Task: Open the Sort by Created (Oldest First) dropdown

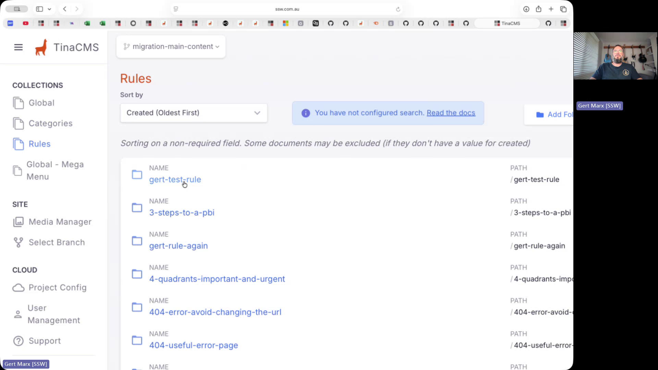Action: 194,113
